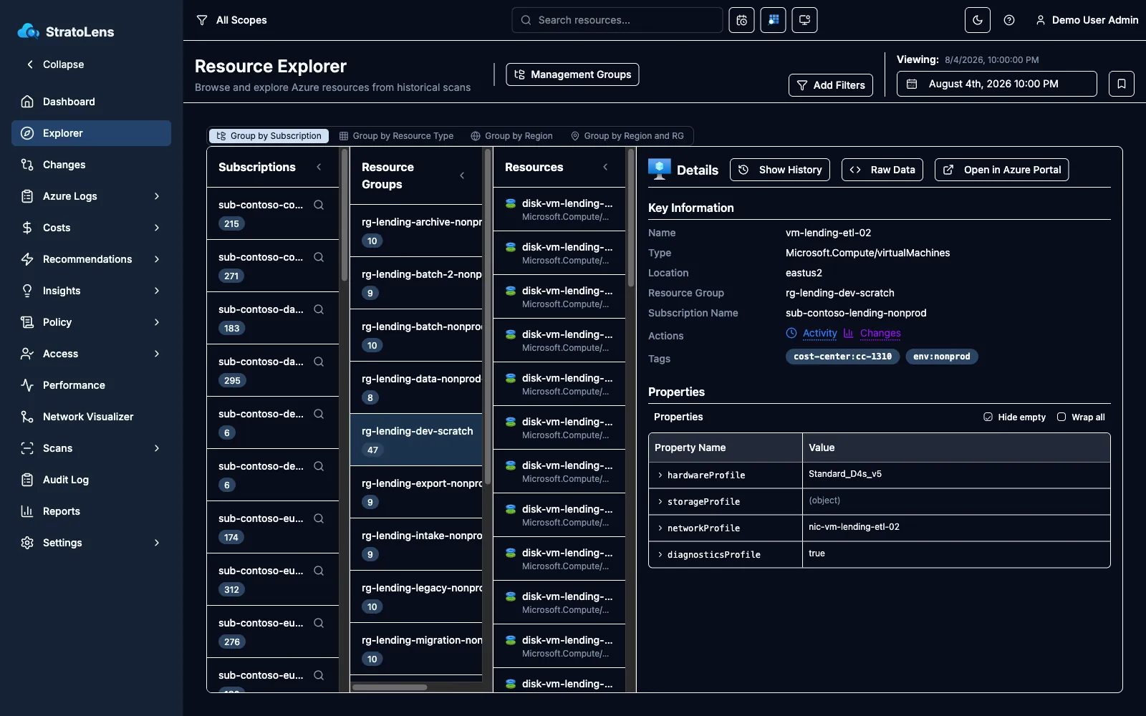
Task: Search within sub-contoso-da... 295 subscription
Action: point(319,362)
